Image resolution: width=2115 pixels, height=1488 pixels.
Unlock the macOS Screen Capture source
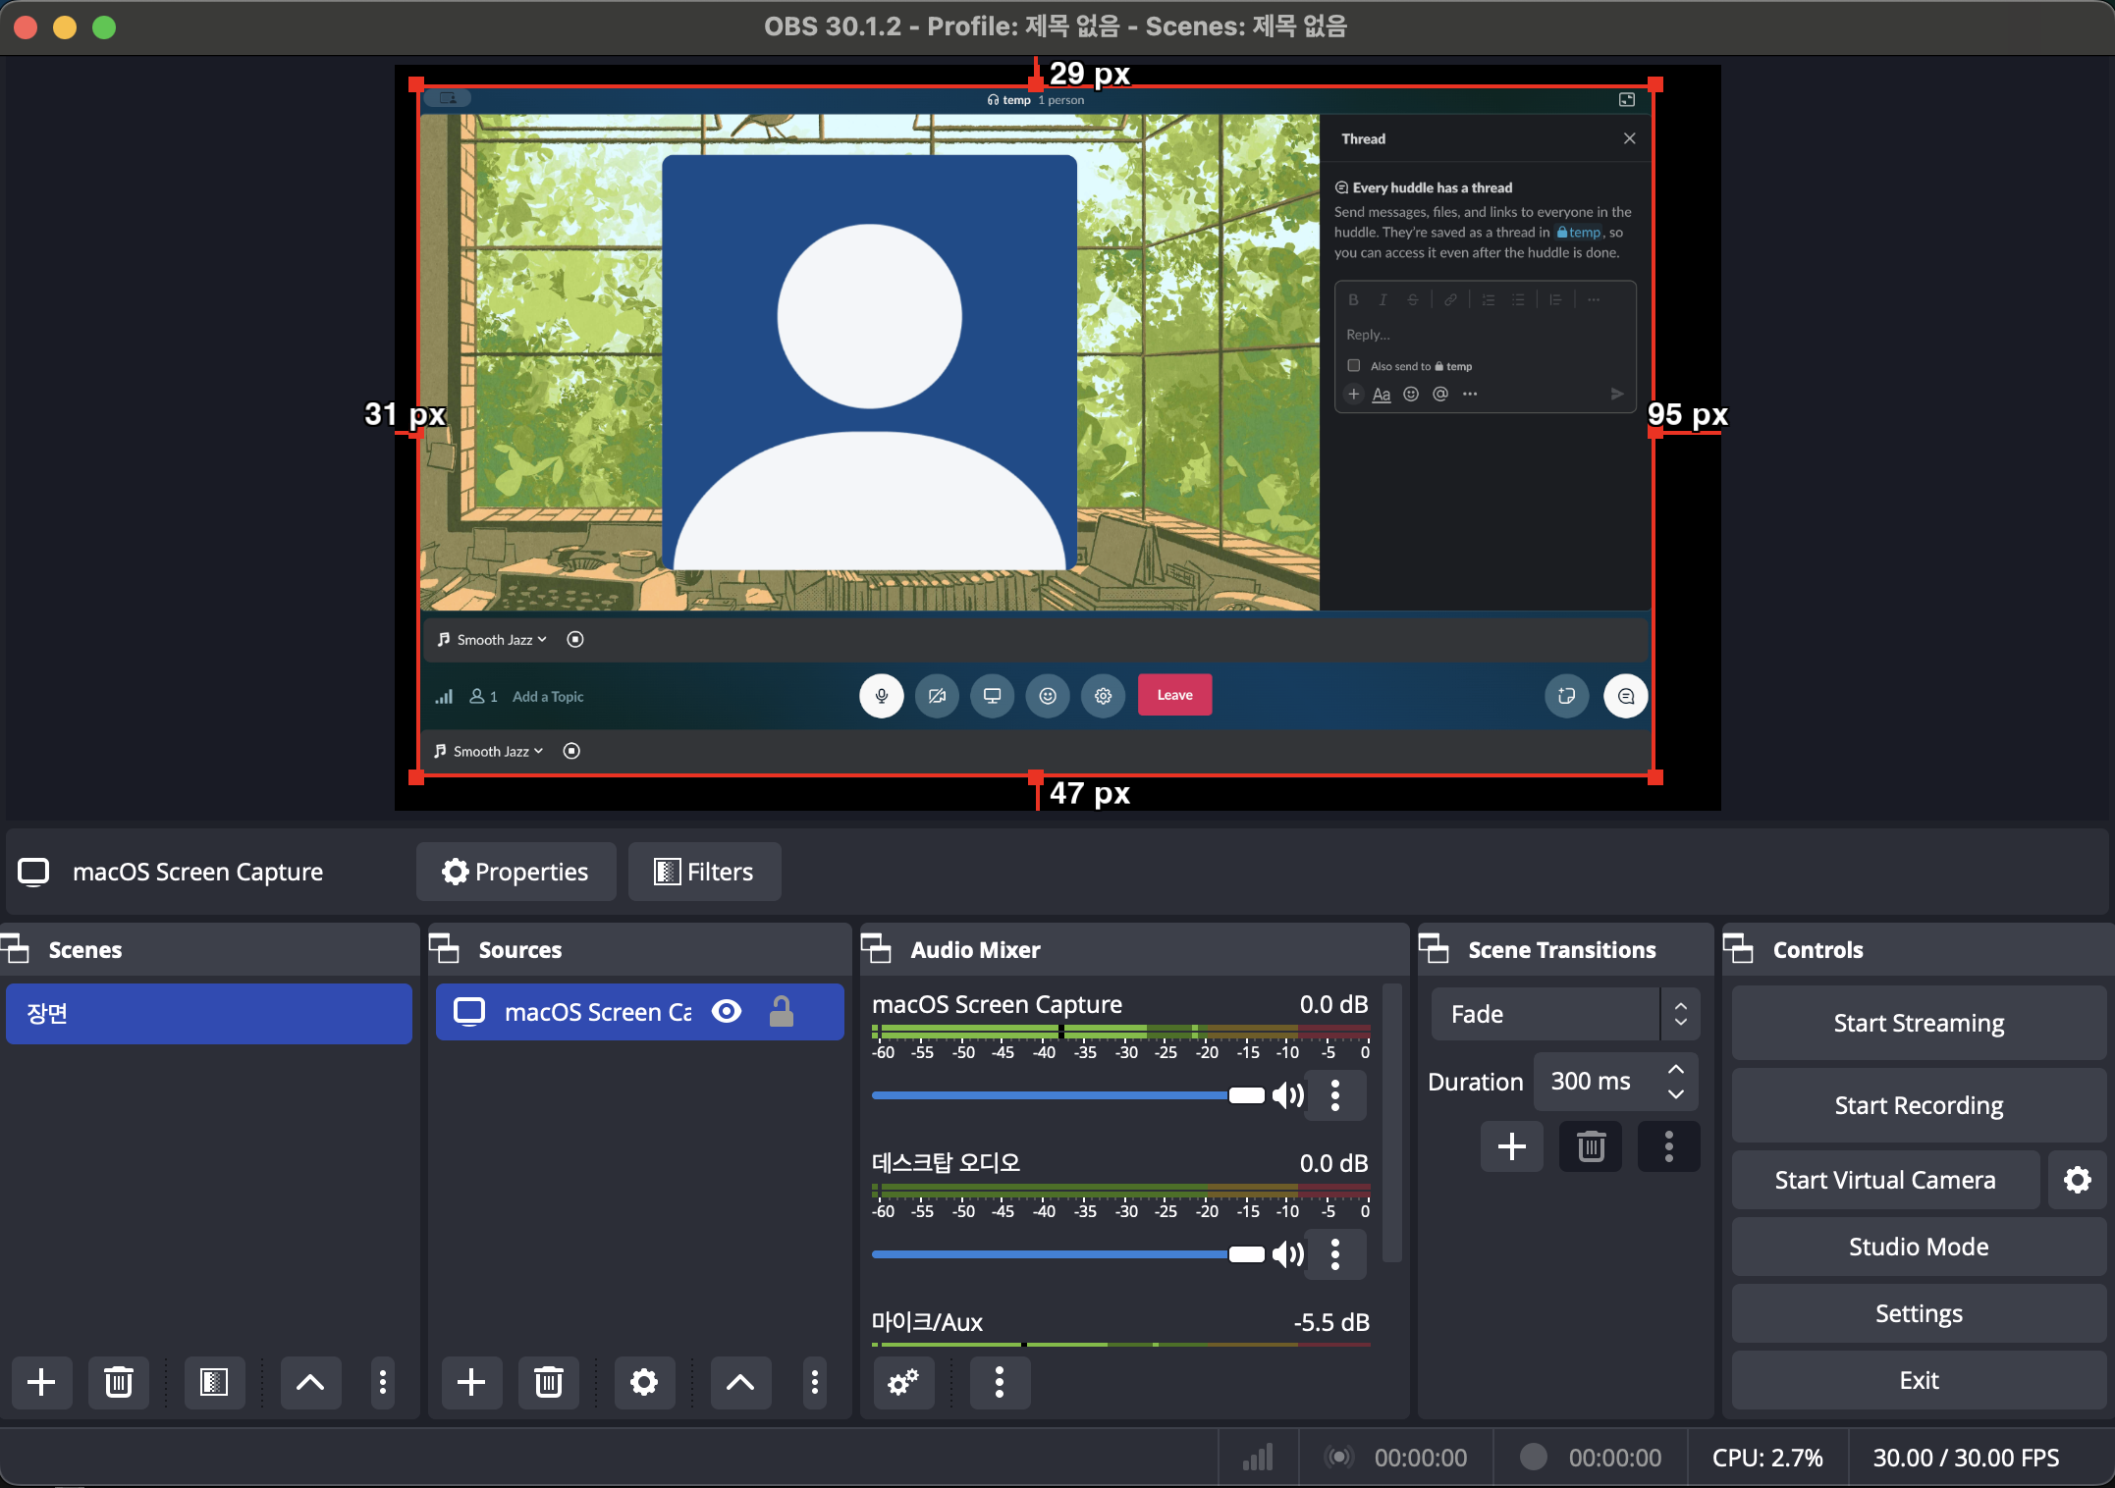pos(782,1012)
